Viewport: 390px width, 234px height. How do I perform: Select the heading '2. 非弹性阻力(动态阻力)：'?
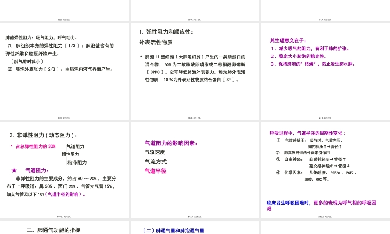tap(44, 135)
